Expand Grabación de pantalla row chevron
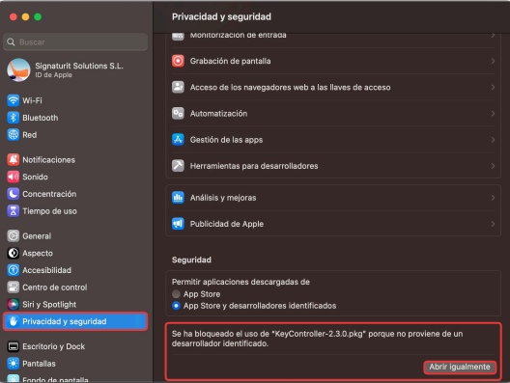The height and width of the screenshot is (383, 510). tap(493, 61)
